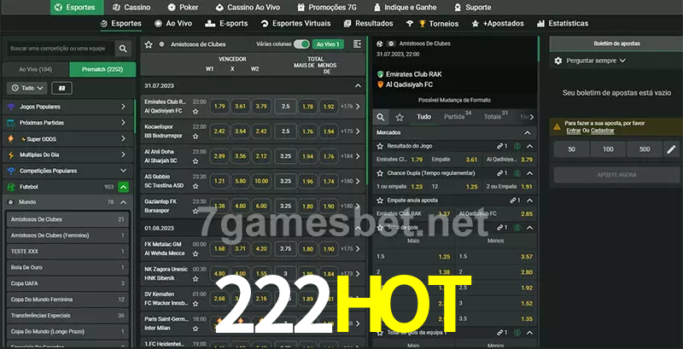This screenshot has width=683, height=349.
Task: Star the Resultado do Jogo market
Action: [379, 146]
